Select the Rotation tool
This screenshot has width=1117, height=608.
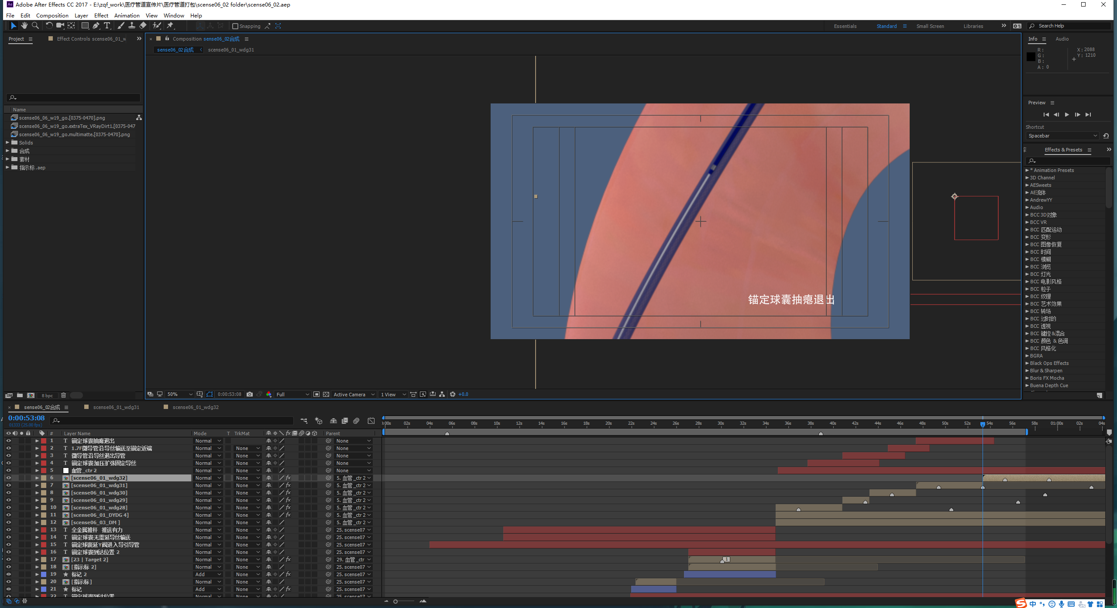(49, 26)
